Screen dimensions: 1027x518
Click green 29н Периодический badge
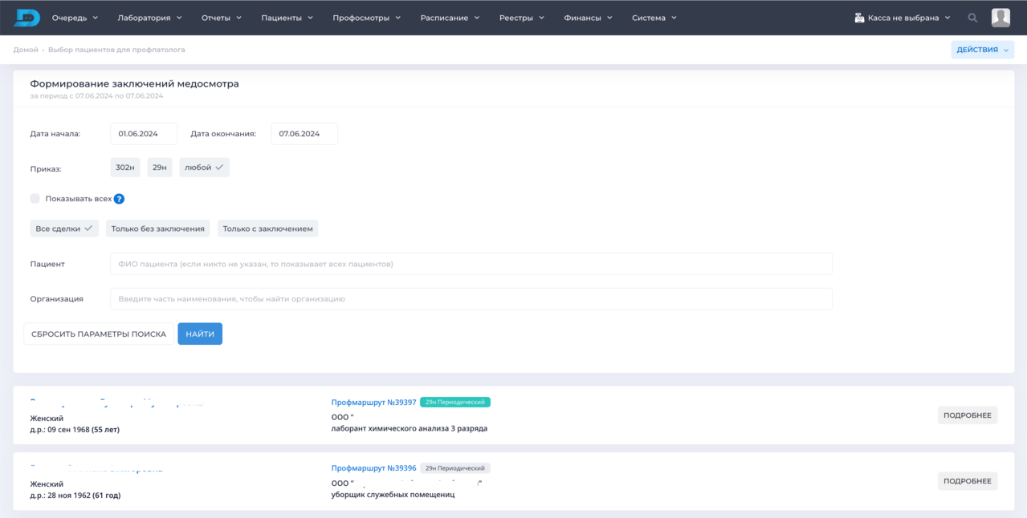(455, 403)
